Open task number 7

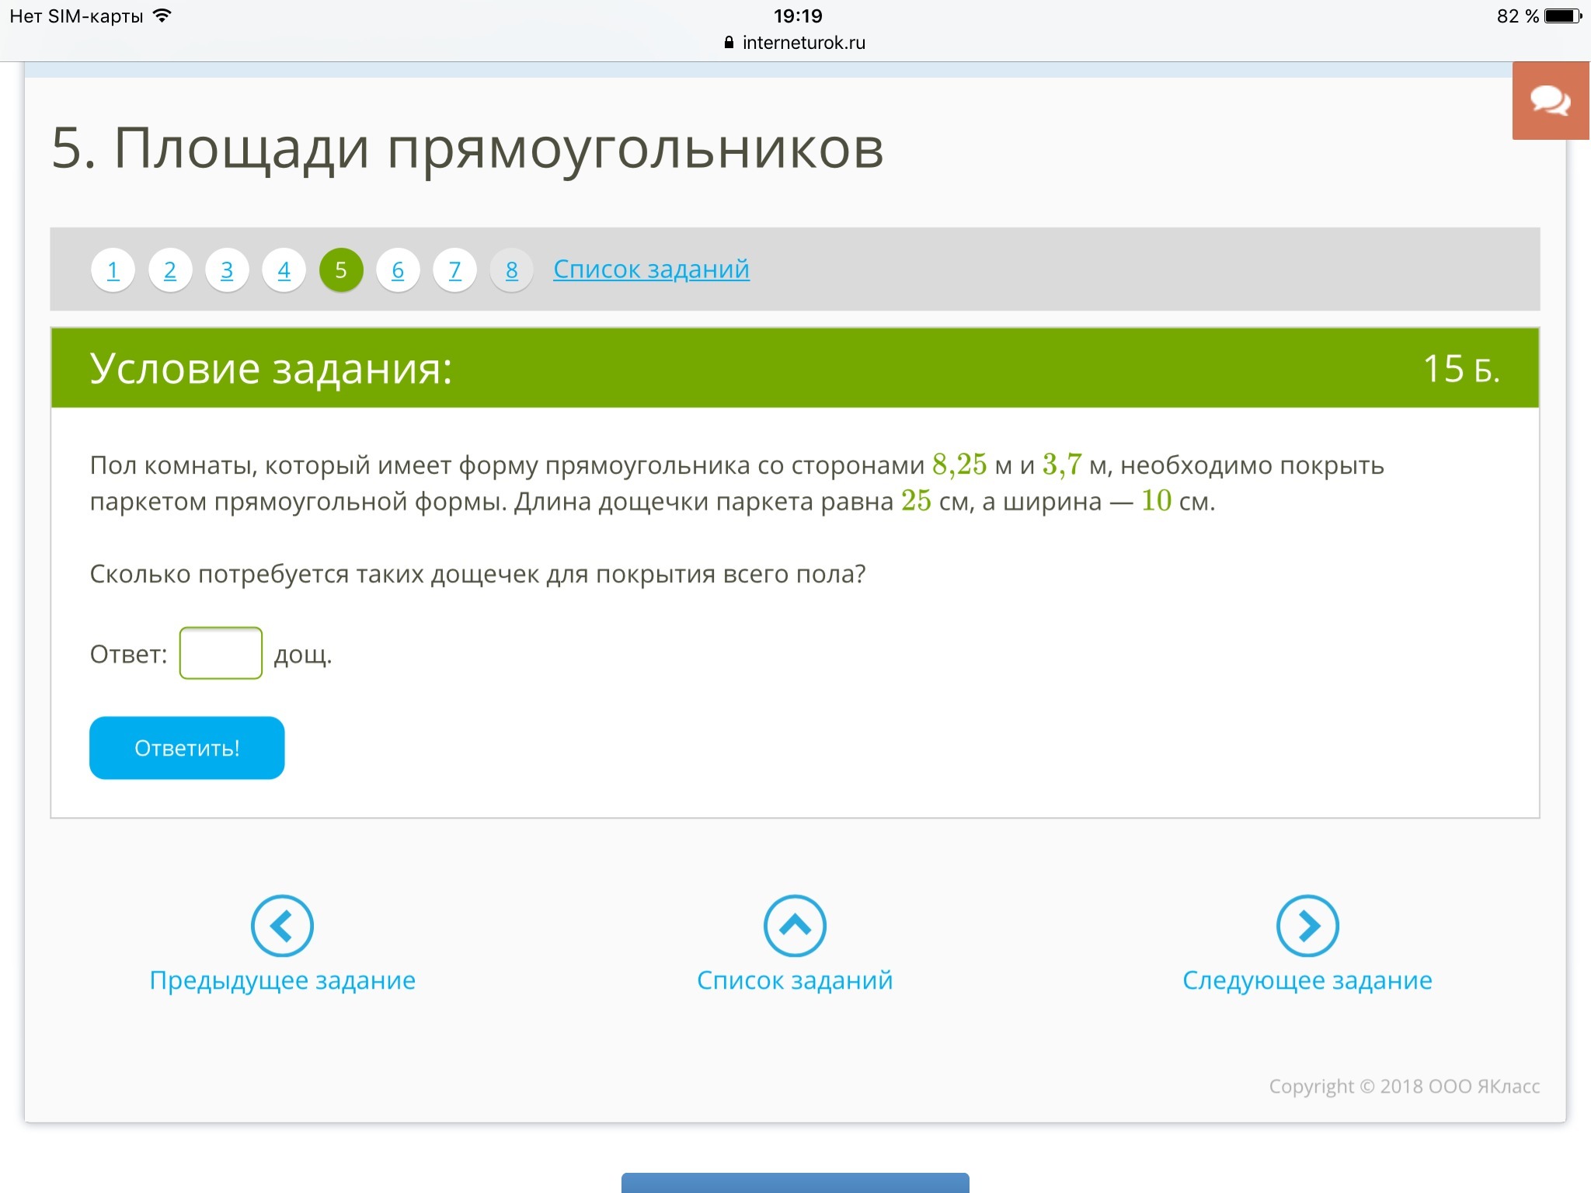click(x=455, y=270)
